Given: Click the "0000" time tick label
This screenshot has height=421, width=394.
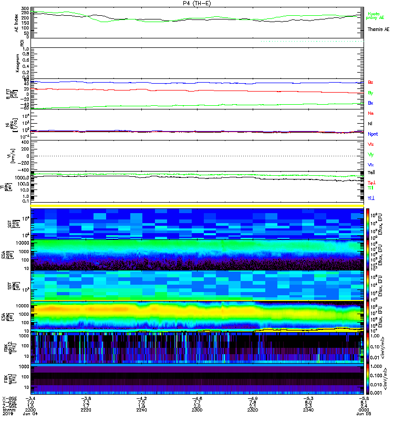Looking at the screenshot, I should tap(364, 410).
